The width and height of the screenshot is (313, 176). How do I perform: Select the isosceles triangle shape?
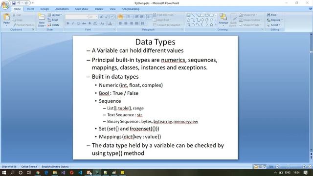pyautogui.click(x=188, y=20)
